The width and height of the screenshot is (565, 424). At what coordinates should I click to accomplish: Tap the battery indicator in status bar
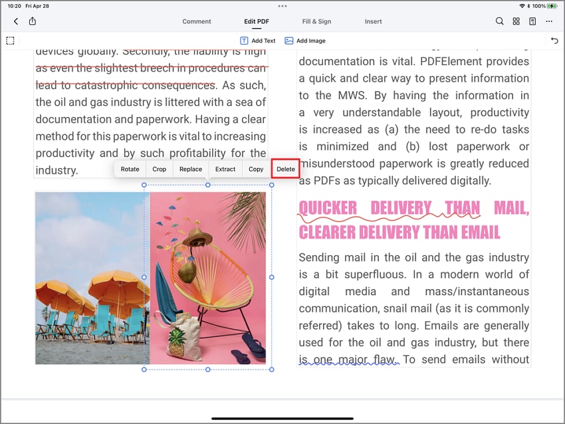[552, 6]
